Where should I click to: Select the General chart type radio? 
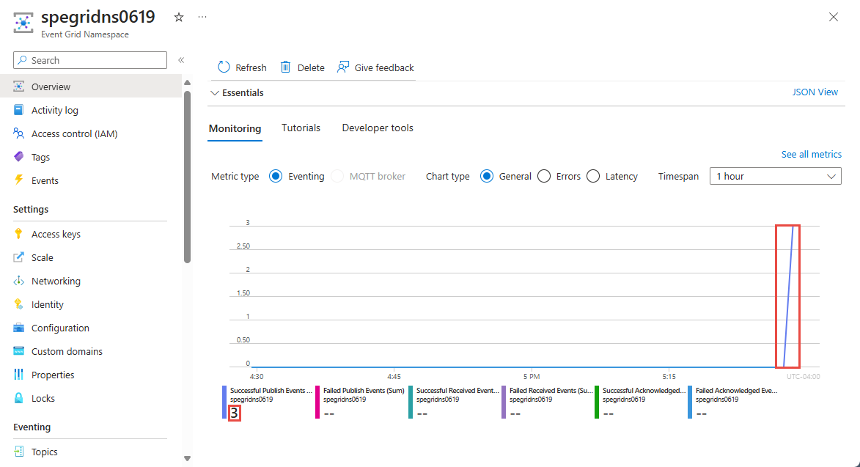[x=487, y=176]
